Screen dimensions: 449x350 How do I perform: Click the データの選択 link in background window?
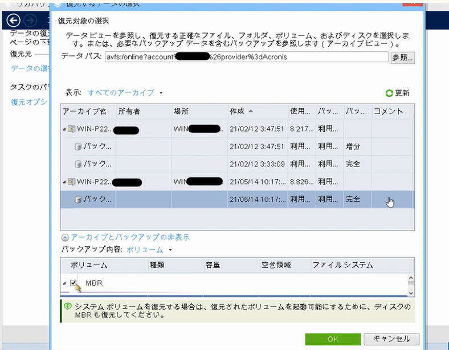[x=30, y=68]
